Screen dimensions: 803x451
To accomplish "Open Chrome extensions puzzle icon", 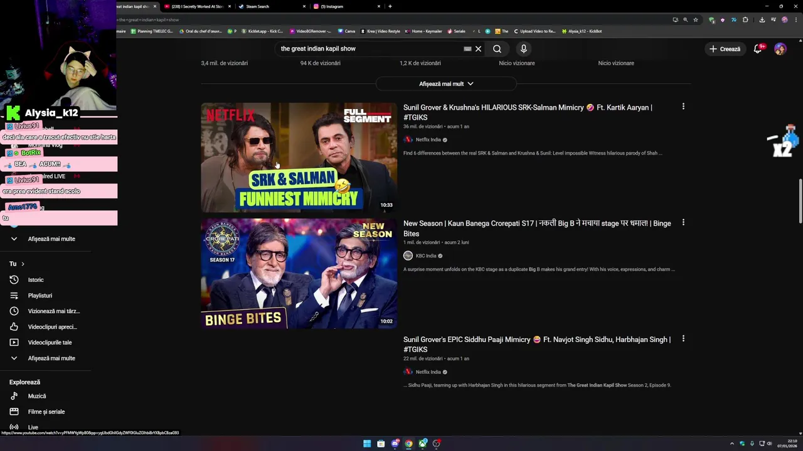I will 745,19.
